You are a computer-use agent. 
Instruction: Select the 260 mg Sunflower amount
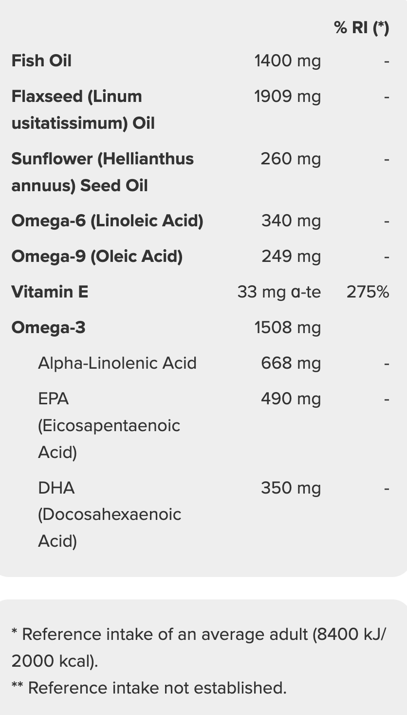pyautogui.click(x=291, y=159)
